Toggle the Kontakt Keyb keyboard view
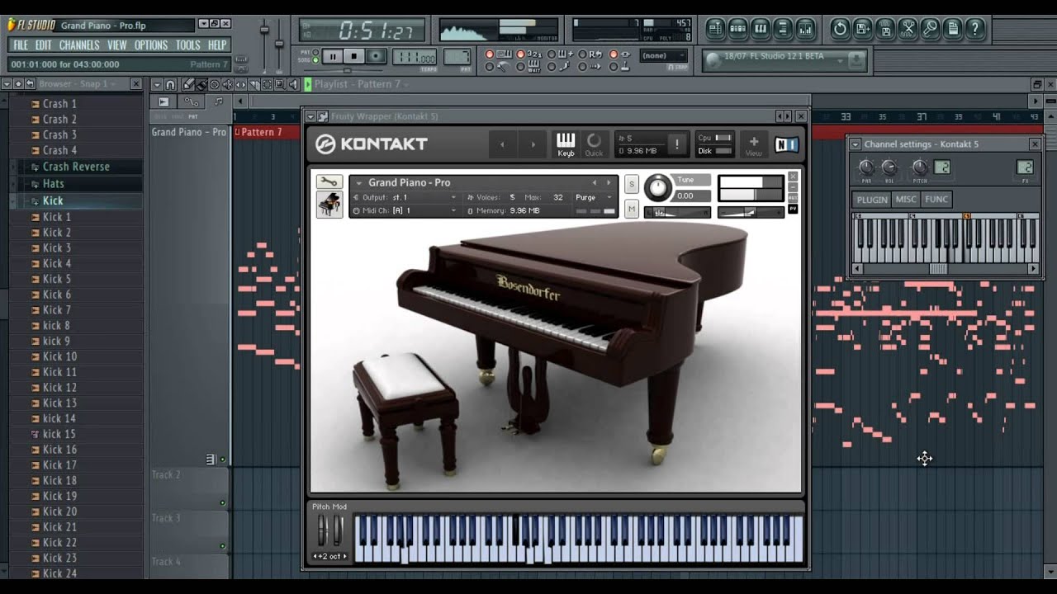The width and height of the screenshot is (1057, 594). click(x=566, y=144)
